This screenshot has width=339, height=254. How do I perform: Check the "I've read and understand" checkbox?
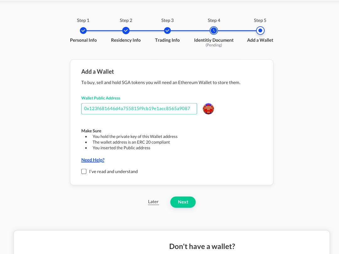(84, 172)
